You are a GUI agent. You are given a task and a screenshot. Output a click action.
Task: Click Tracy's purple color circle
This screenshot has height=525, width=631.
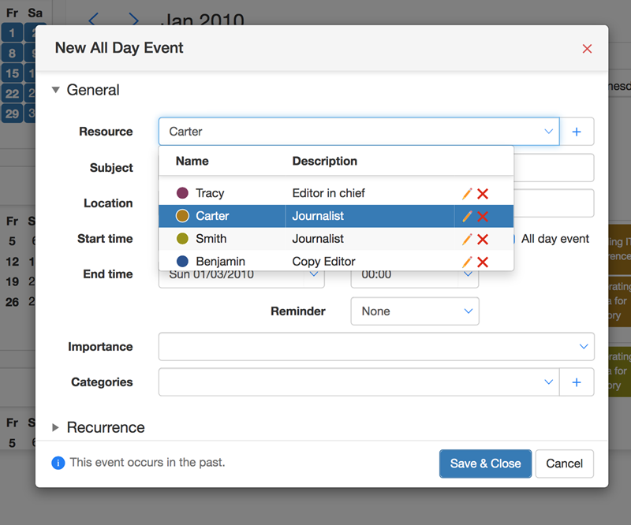coord(182,193)
